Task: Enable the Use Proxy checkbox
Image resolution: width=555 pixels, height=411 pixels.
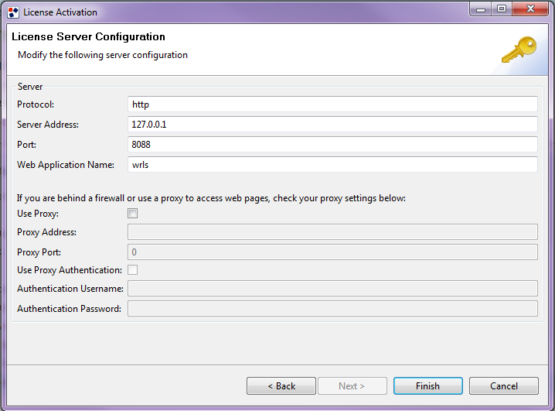Action: pos(133,214)
